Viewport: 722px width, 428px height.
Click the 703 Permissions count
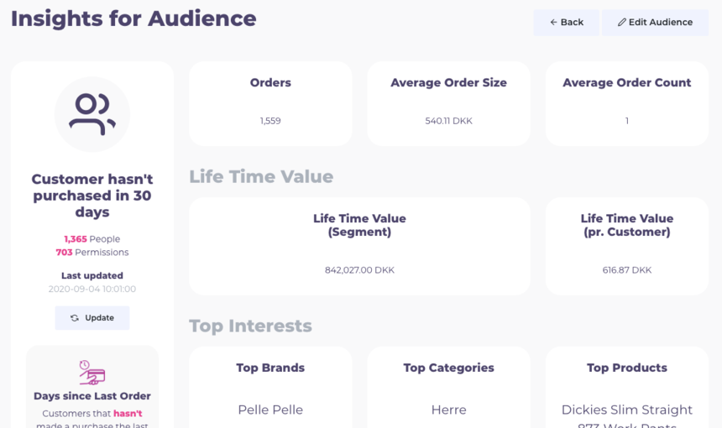pyautogui.click(x=92, y=253)
